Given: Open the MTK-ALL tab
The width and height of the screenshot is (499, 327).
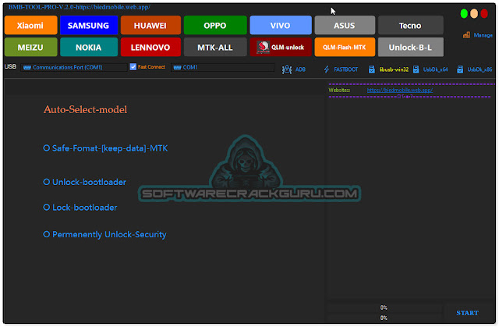Looking at the screenshot, I should tap(215, 47).
